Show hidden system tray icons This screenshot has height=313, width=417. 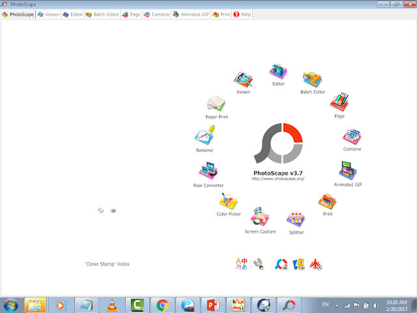pyautogui.click(x=337, y=306)
